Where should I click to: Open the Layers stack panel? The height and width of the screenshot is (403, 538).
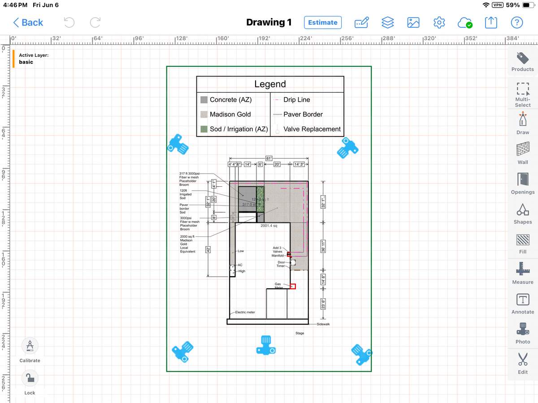tap(387, 22)
